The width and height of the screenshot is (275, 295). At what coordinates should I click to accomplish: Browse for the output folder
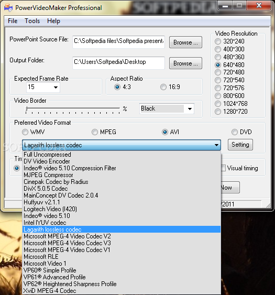pyautogui.click(x=185, y=63)
